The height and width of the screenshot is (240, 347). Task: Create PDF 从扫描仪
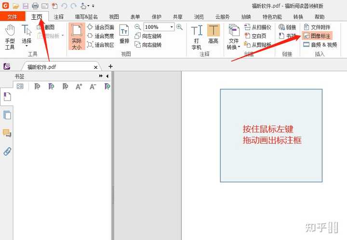point(258,27)
